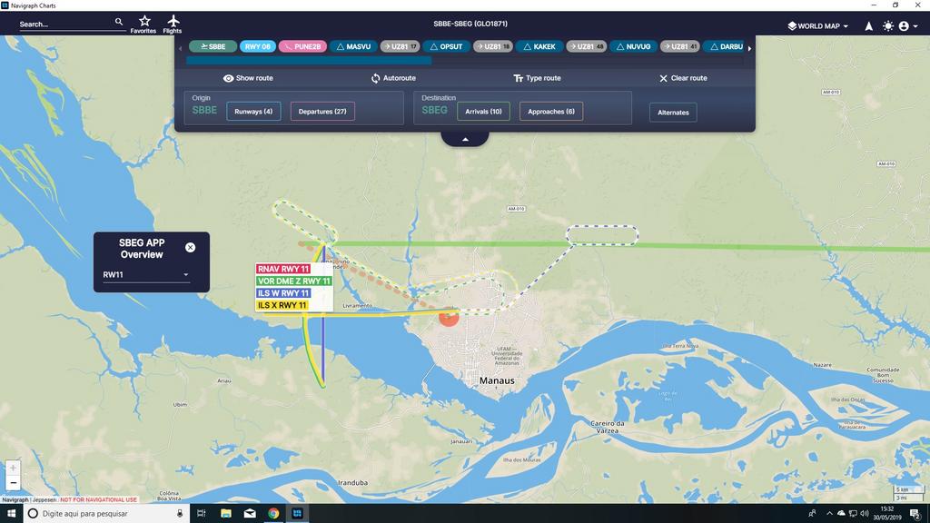The height and width of the screenshot is (523, 930).
Task: Click the search magnifier icon
Action: 119,22
